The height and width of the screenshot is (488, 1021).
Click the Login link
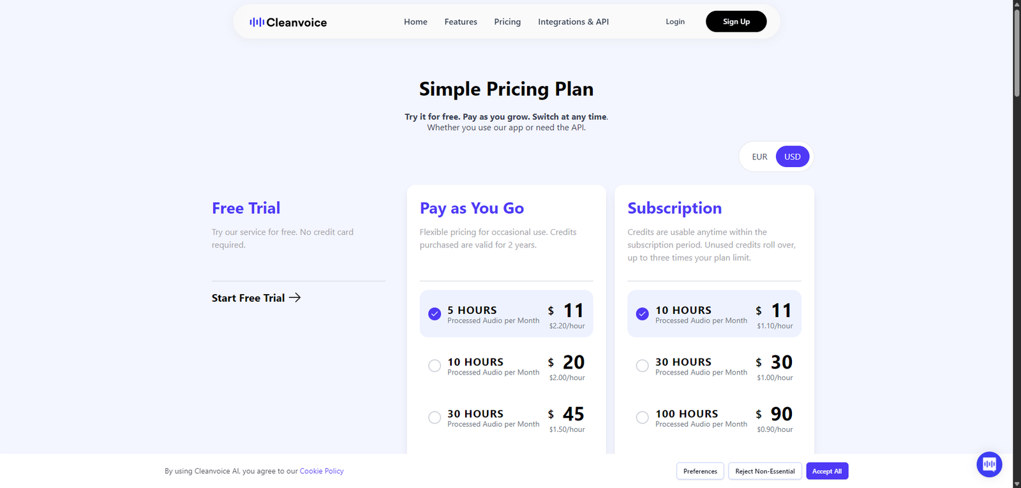click(675, 22)
